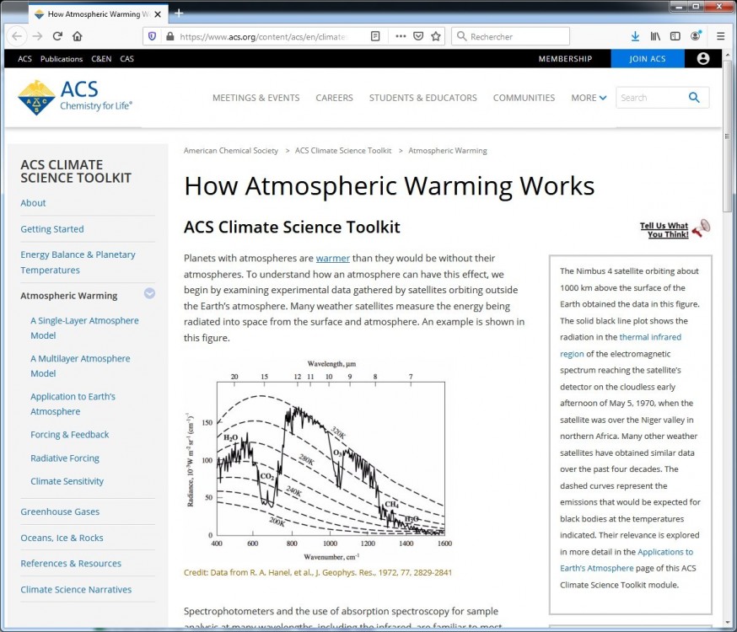Viewport: 737px width, 632px height.
Task: Click the ACS site search magnifier icon
Action: point(694,98)
